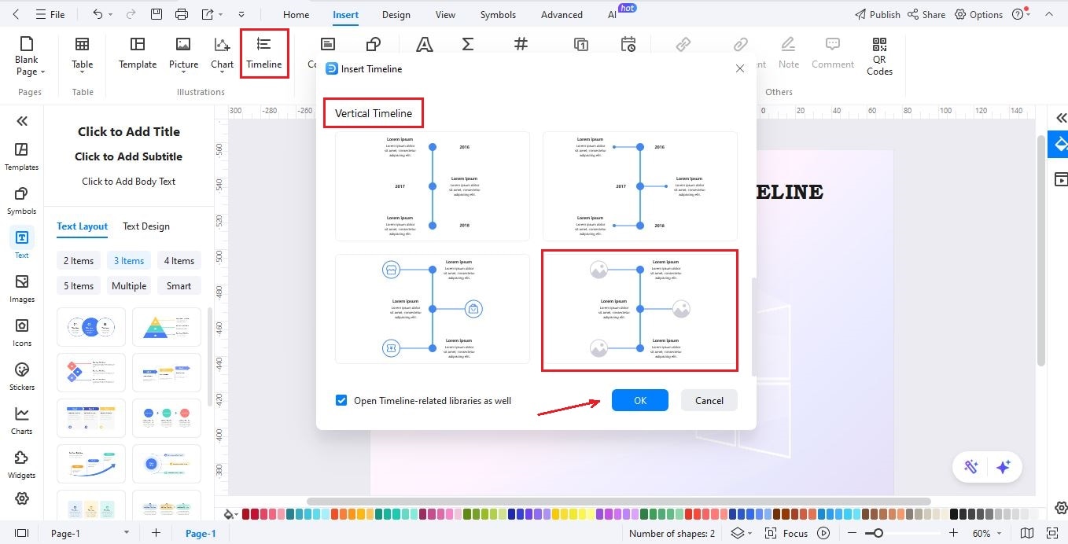Open the Template gallery icon
This screenshot has height=544, width=1068.
point(138,53)
